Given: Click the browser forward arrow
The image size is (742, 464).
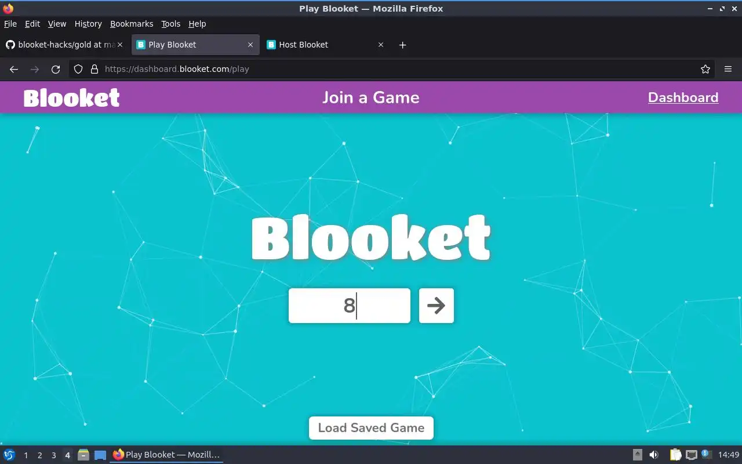Looking at the screenshot, I should [x=35, y=69].
